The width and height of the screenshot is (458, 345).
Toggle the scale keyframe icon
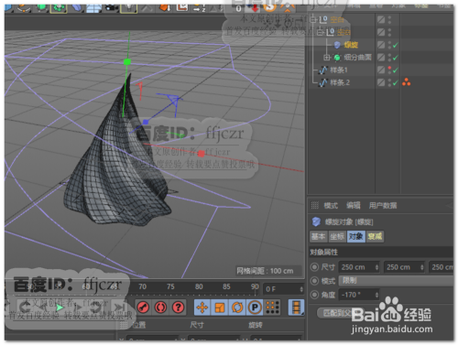pyautogui.click(x=220, y=307)
